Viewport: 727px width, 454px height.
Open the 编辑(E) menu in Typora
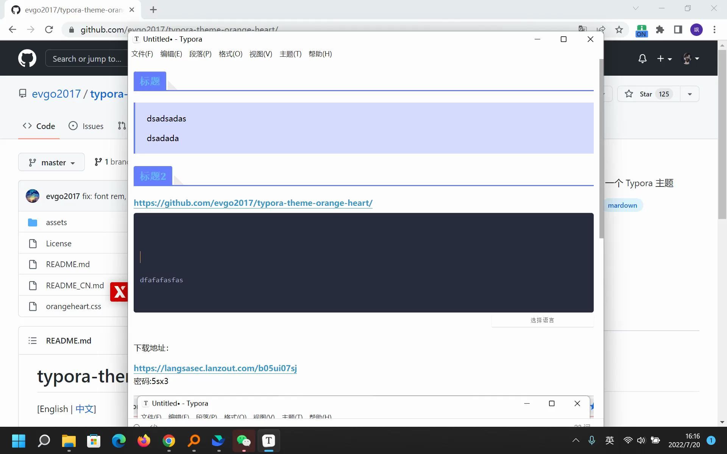coord(171,54)
